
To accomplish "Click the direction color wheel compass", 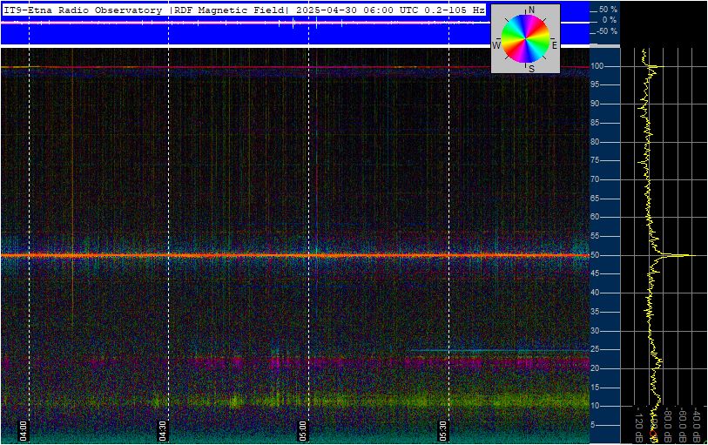I will [x=526, y=38].
